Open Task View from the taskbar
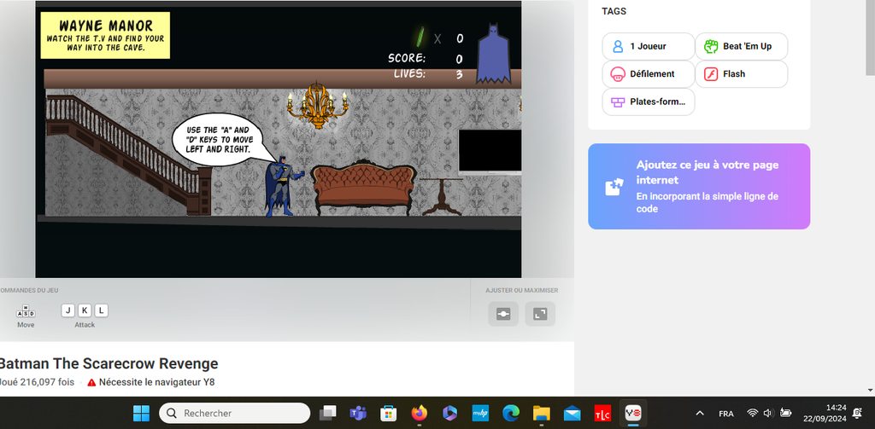The image size is (875, 429). [x=327, y=413]
